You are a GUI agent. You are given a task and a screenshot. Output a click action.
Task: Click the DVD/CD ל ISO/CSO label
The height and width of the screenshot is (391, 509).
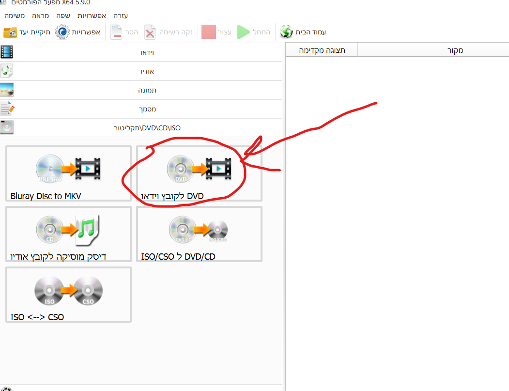(x=178, y=257)
